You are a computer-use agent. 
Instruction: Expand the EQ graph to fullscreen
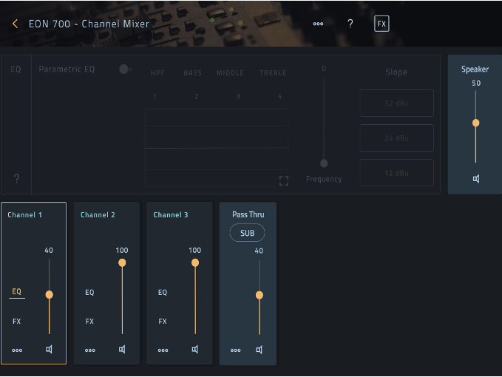pos(284,180)
